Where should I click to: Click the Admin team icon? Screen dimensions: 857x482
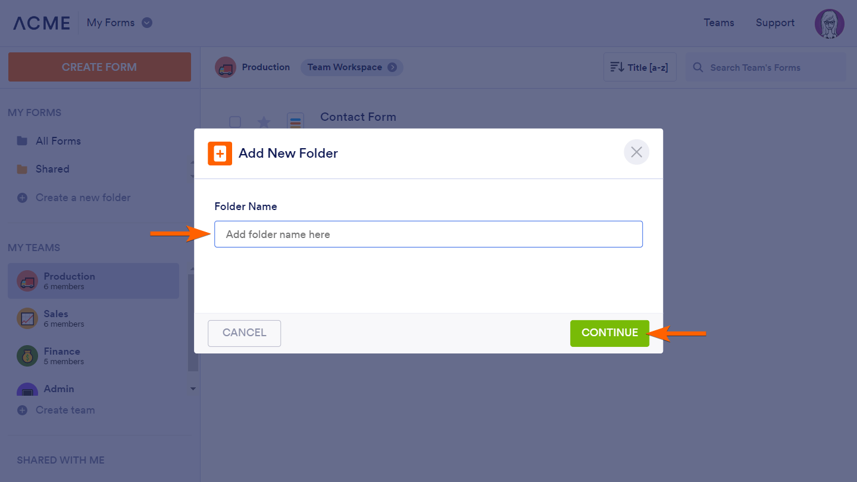(27, 390)
